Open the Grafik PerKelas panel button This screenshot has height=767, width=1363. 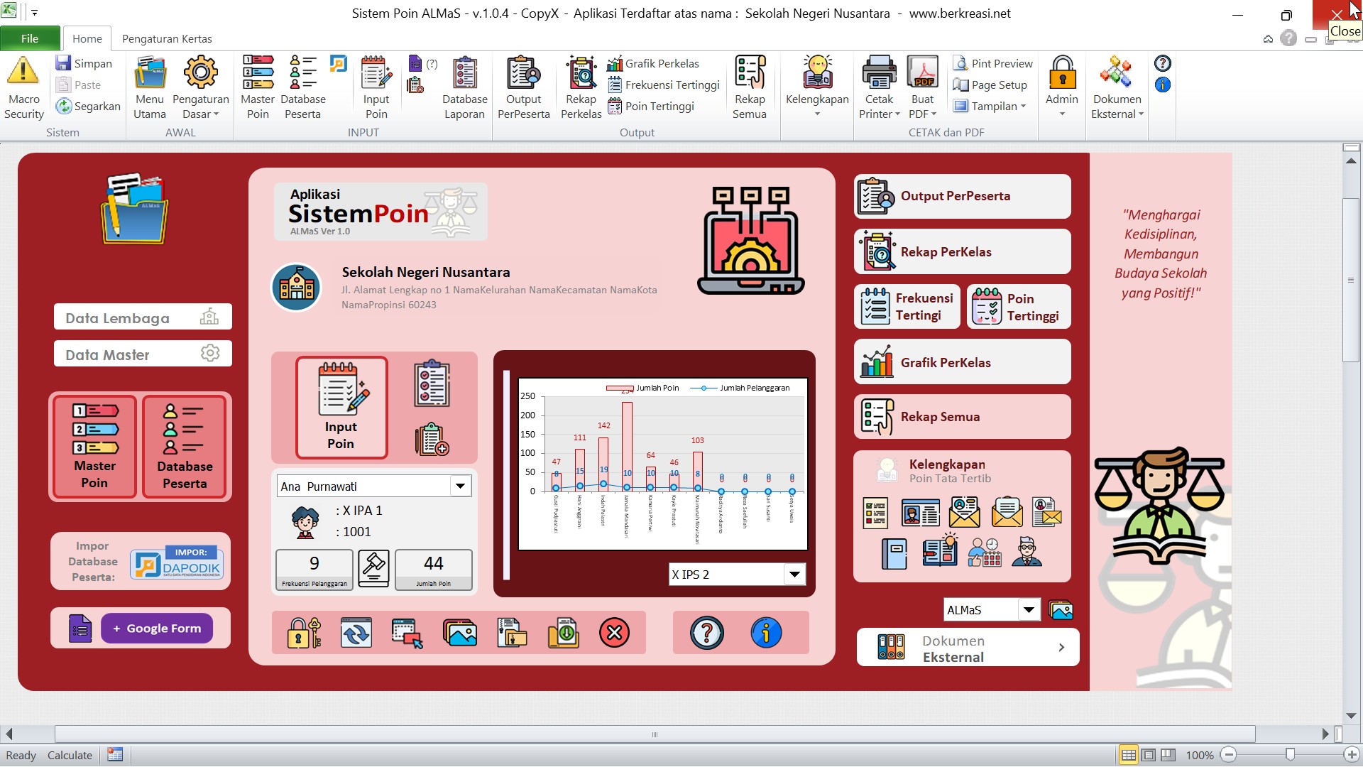click(962, 362)
